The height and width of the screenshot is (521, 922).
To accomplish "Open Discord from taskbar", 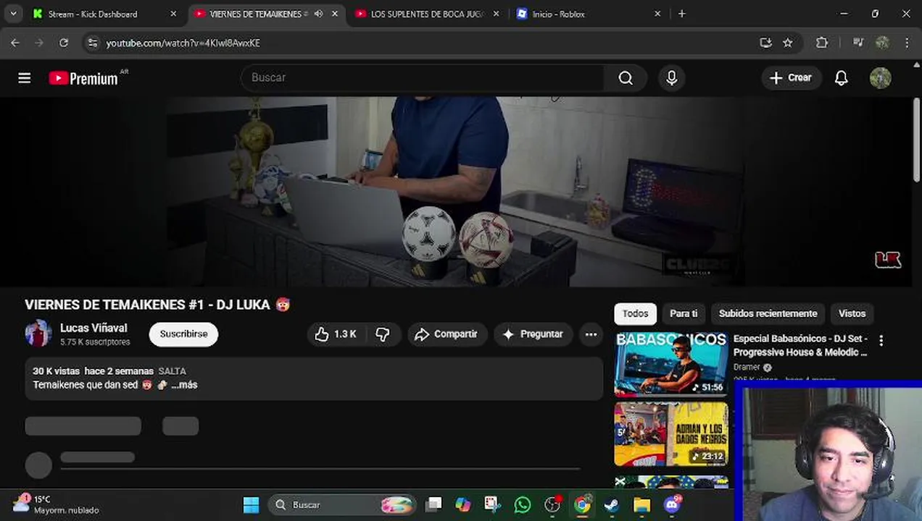I will pos(672,505).
